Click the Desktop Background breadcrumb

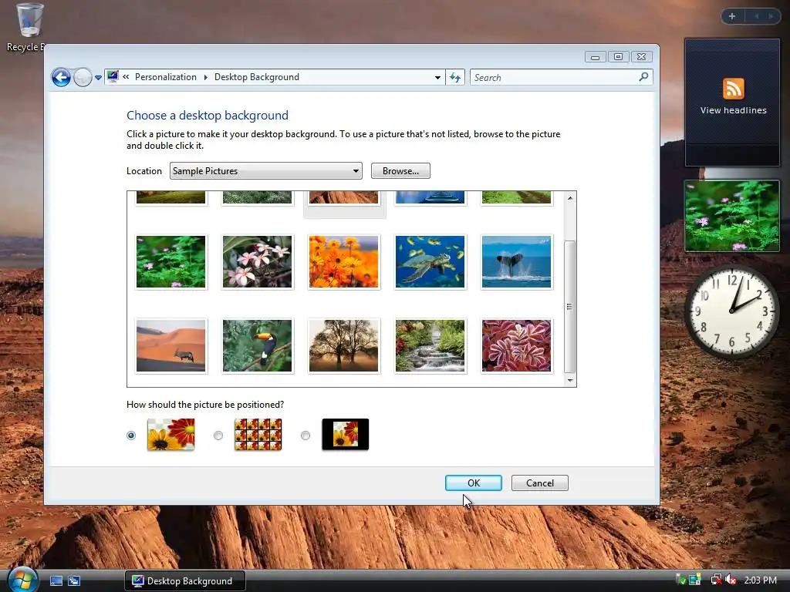tap(256, 77)
